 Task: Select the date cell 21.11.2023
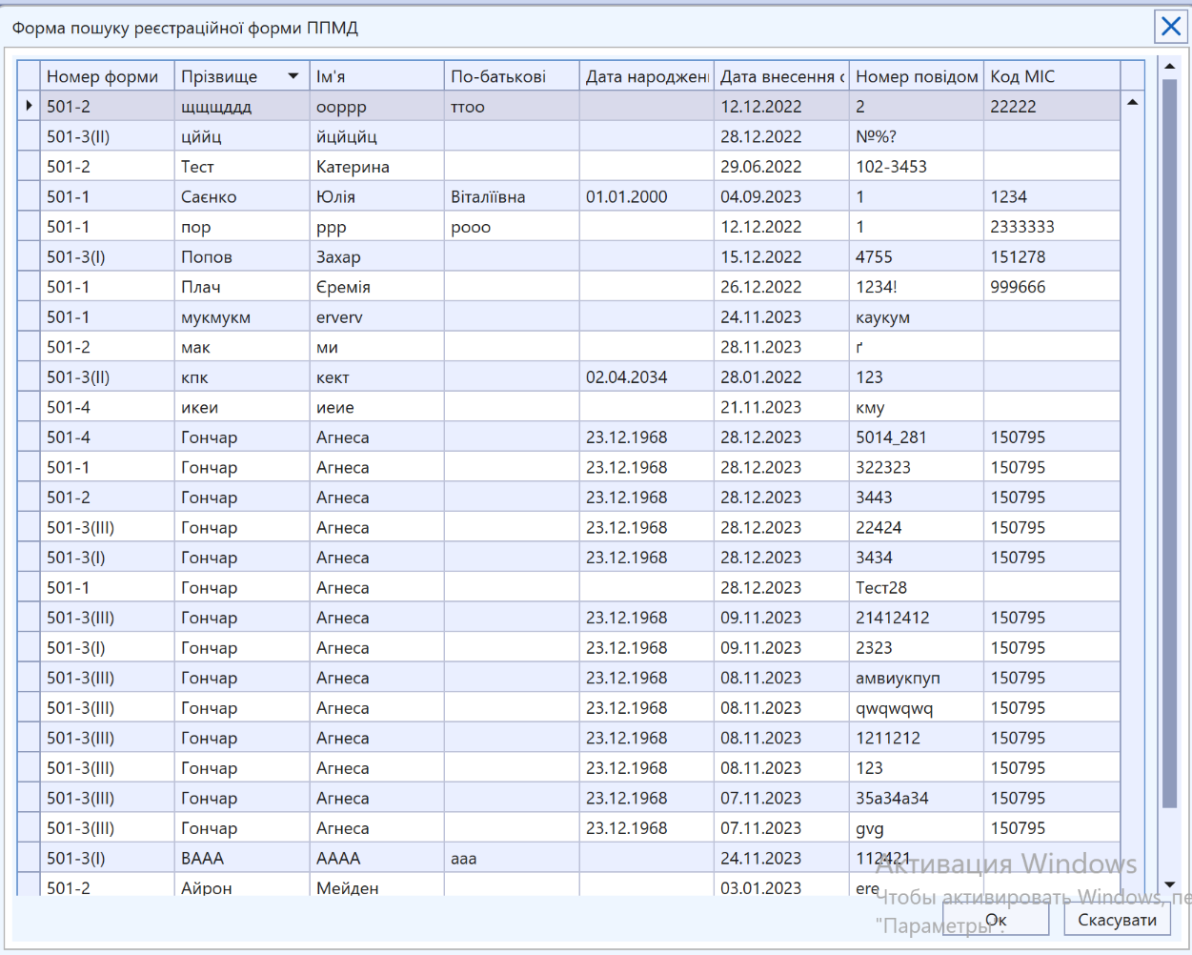coord(781,408)
